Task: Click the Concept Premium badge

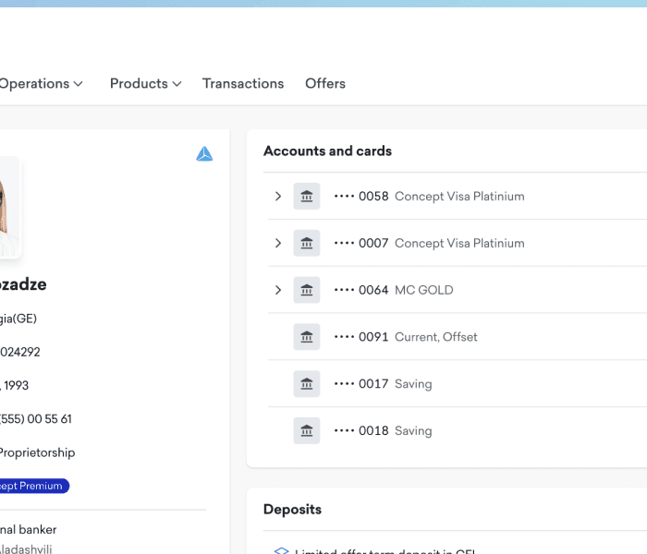Action: click(x=34, y=486)
